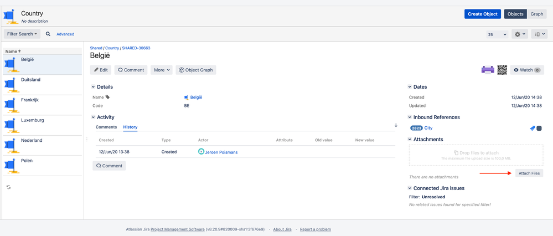Collapse the Connected Jira issues section
This screenshot has height=236, width=553.
point(410,188)
